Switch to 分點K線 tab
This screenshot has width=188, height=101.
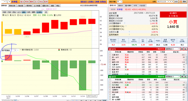20,6
